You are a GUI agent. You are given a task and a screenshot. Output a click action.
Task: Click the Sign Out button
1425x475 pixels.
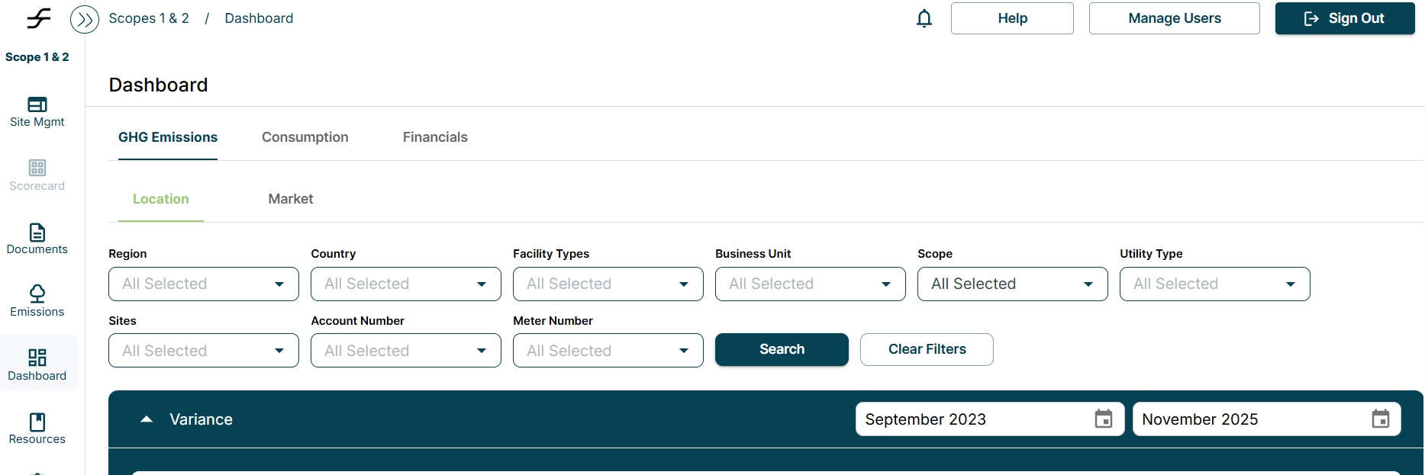[x=1344, y=18]
